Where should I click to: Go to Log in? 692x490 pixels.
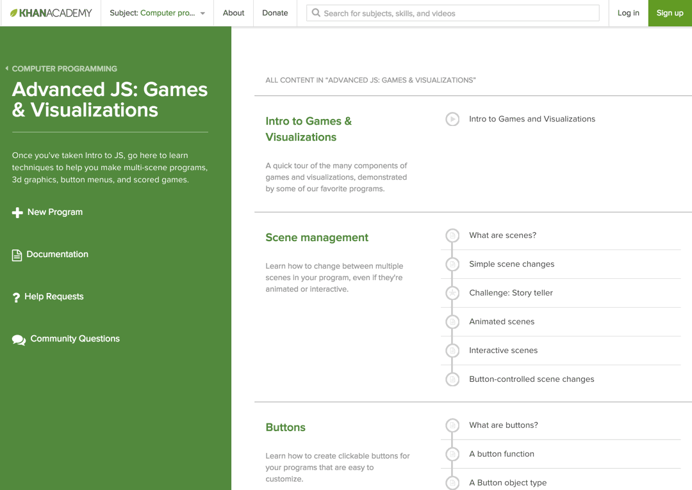click(628, 13)
